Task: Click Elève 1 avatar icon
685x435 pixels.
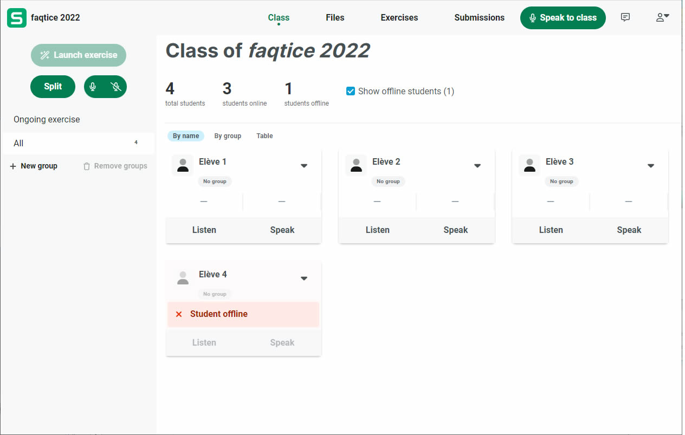Action: click(183, 165)
